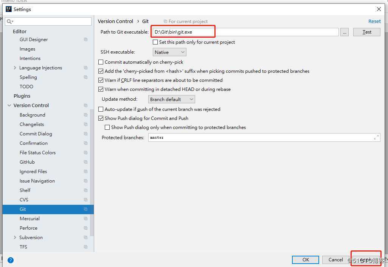Screen dimensions: 388x267
Task: Click the Version Control breadcrumb
Action: [115, 21]
